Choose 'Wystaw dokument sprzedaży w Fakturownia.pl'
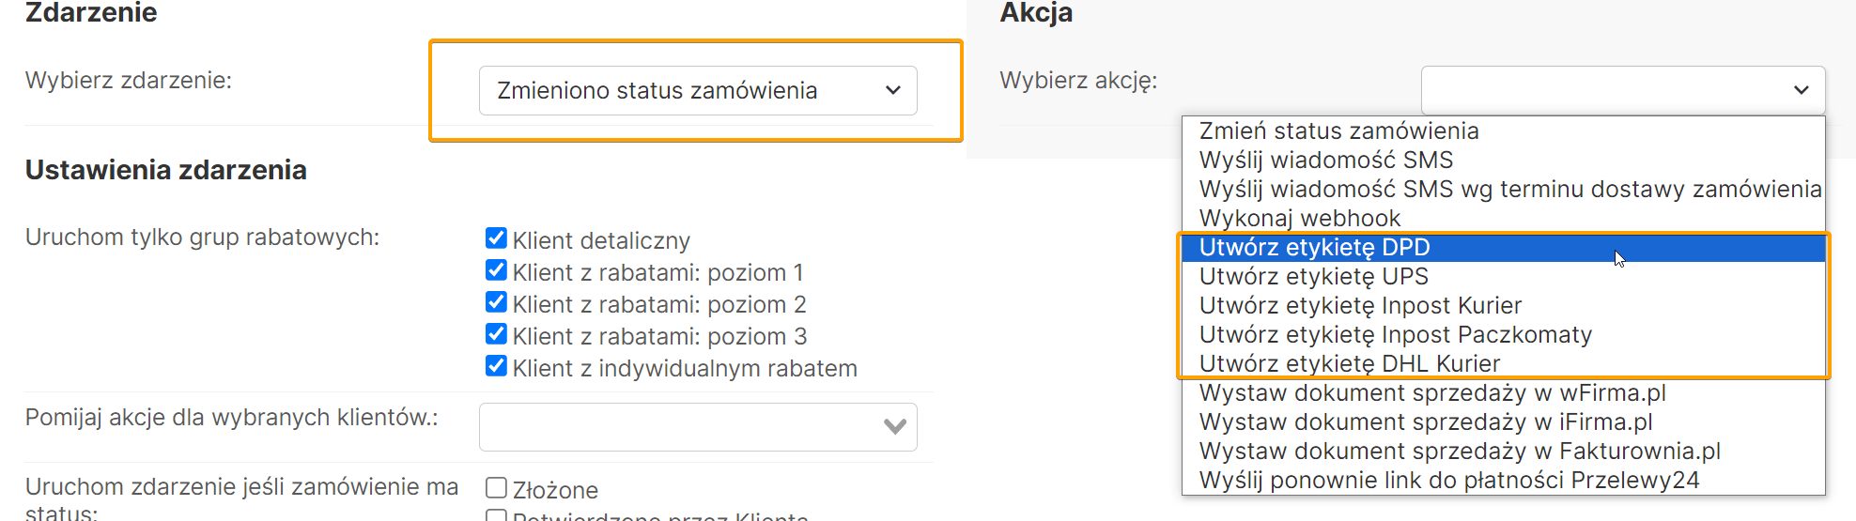1856x521 pixels. [1459, 452]
